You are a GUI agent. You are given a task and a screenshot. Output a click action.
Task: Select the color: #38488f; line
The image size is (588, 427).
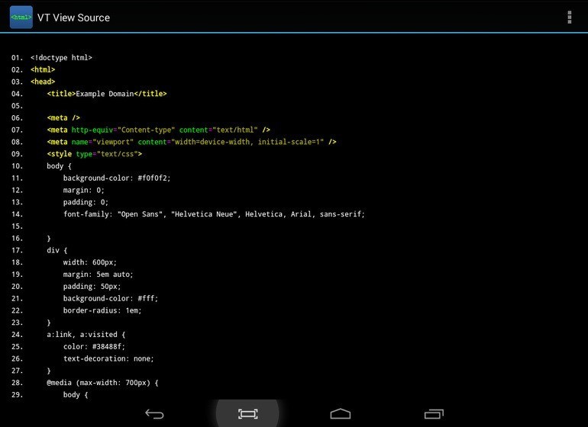tap(94, 346)
